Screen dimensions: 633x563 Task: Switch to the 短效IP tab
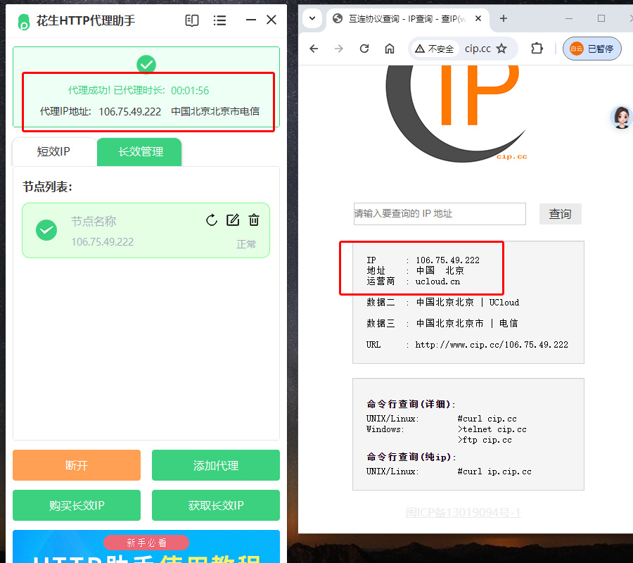(x=53, y=152)
